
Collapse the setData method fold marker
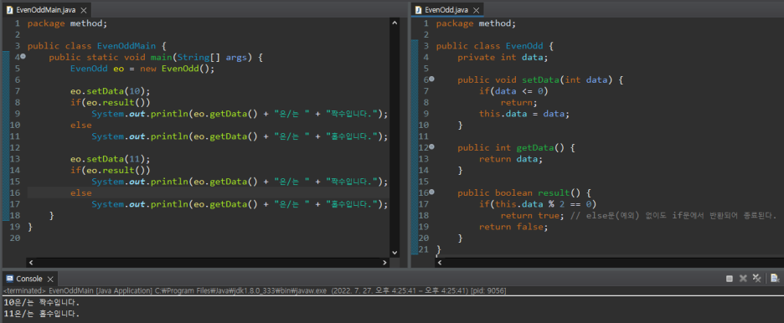click(x=431, y=79)
